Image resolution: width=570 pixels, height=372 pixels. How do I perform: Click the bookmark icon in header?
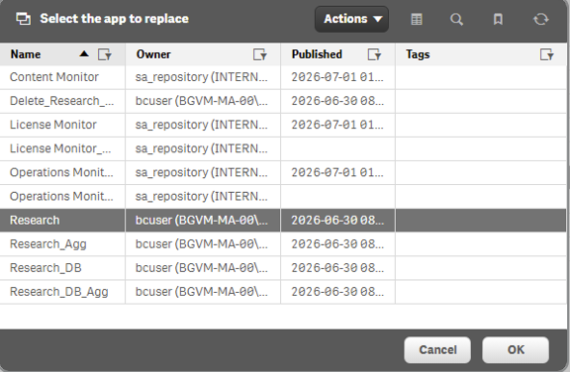(498, 19)
